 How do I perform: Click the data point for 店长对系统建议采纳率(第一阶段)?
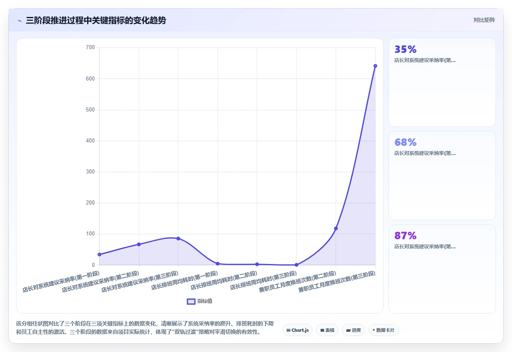click(x=100, y=254)
